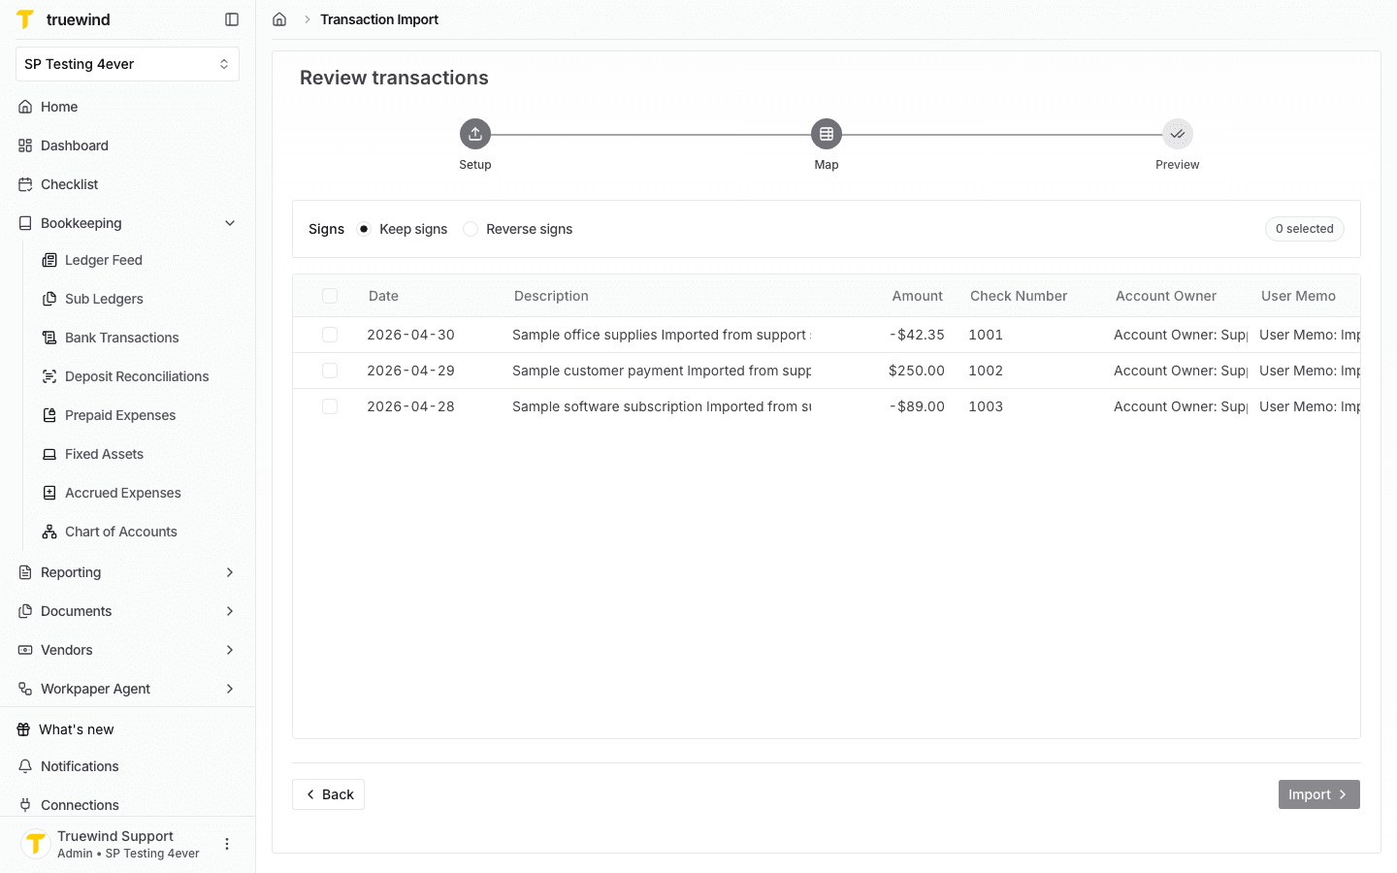Click the Sample software subscription description
This screenshot has height=873, width=1397.
point(662,406)
